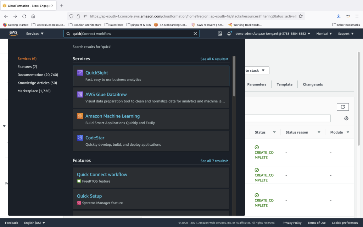The height and width of the screenshot is (227, 363).
Task: Filter results by Features (7)
Action: [27, 67]
